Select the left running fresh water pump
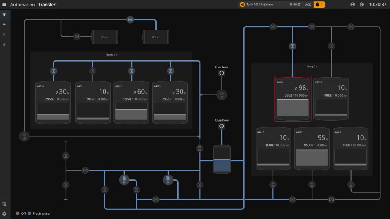Screen dimensions: 390x219 pyautogui.click(x=124, y=180)
